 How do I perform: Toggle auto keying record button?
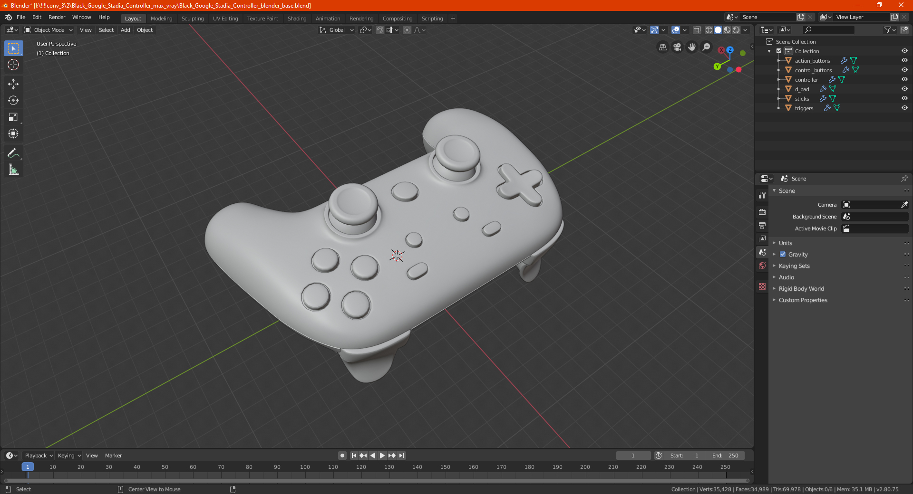342,456
